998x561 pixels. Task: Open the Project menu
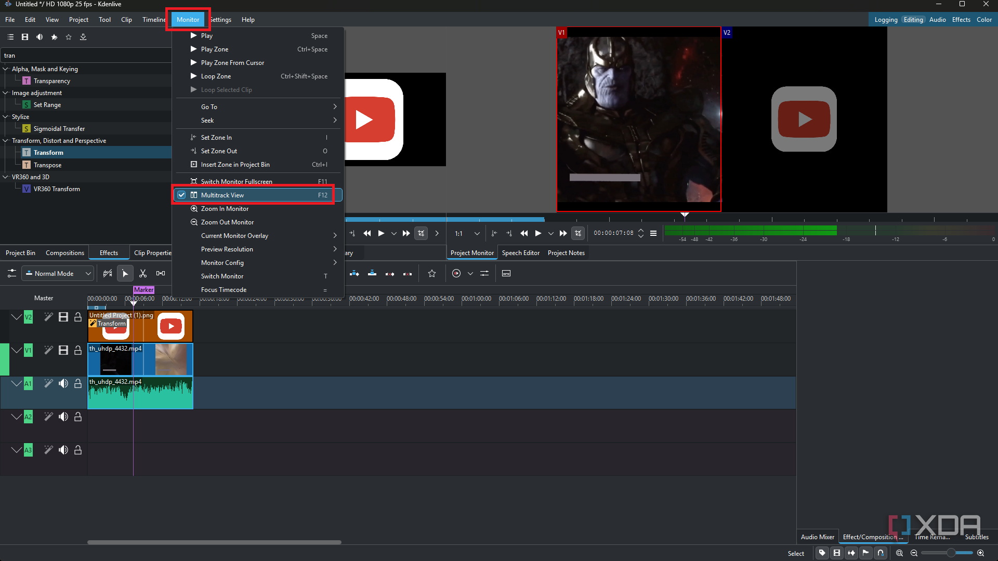coord(78,19)
